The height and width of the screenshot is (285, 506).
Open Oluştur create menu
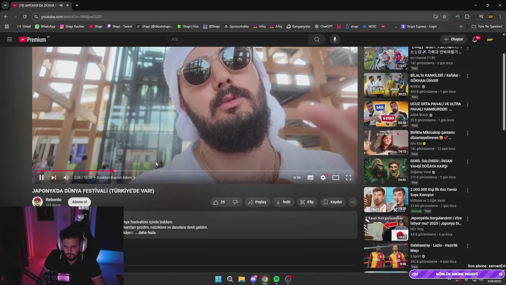pos(453,39)
